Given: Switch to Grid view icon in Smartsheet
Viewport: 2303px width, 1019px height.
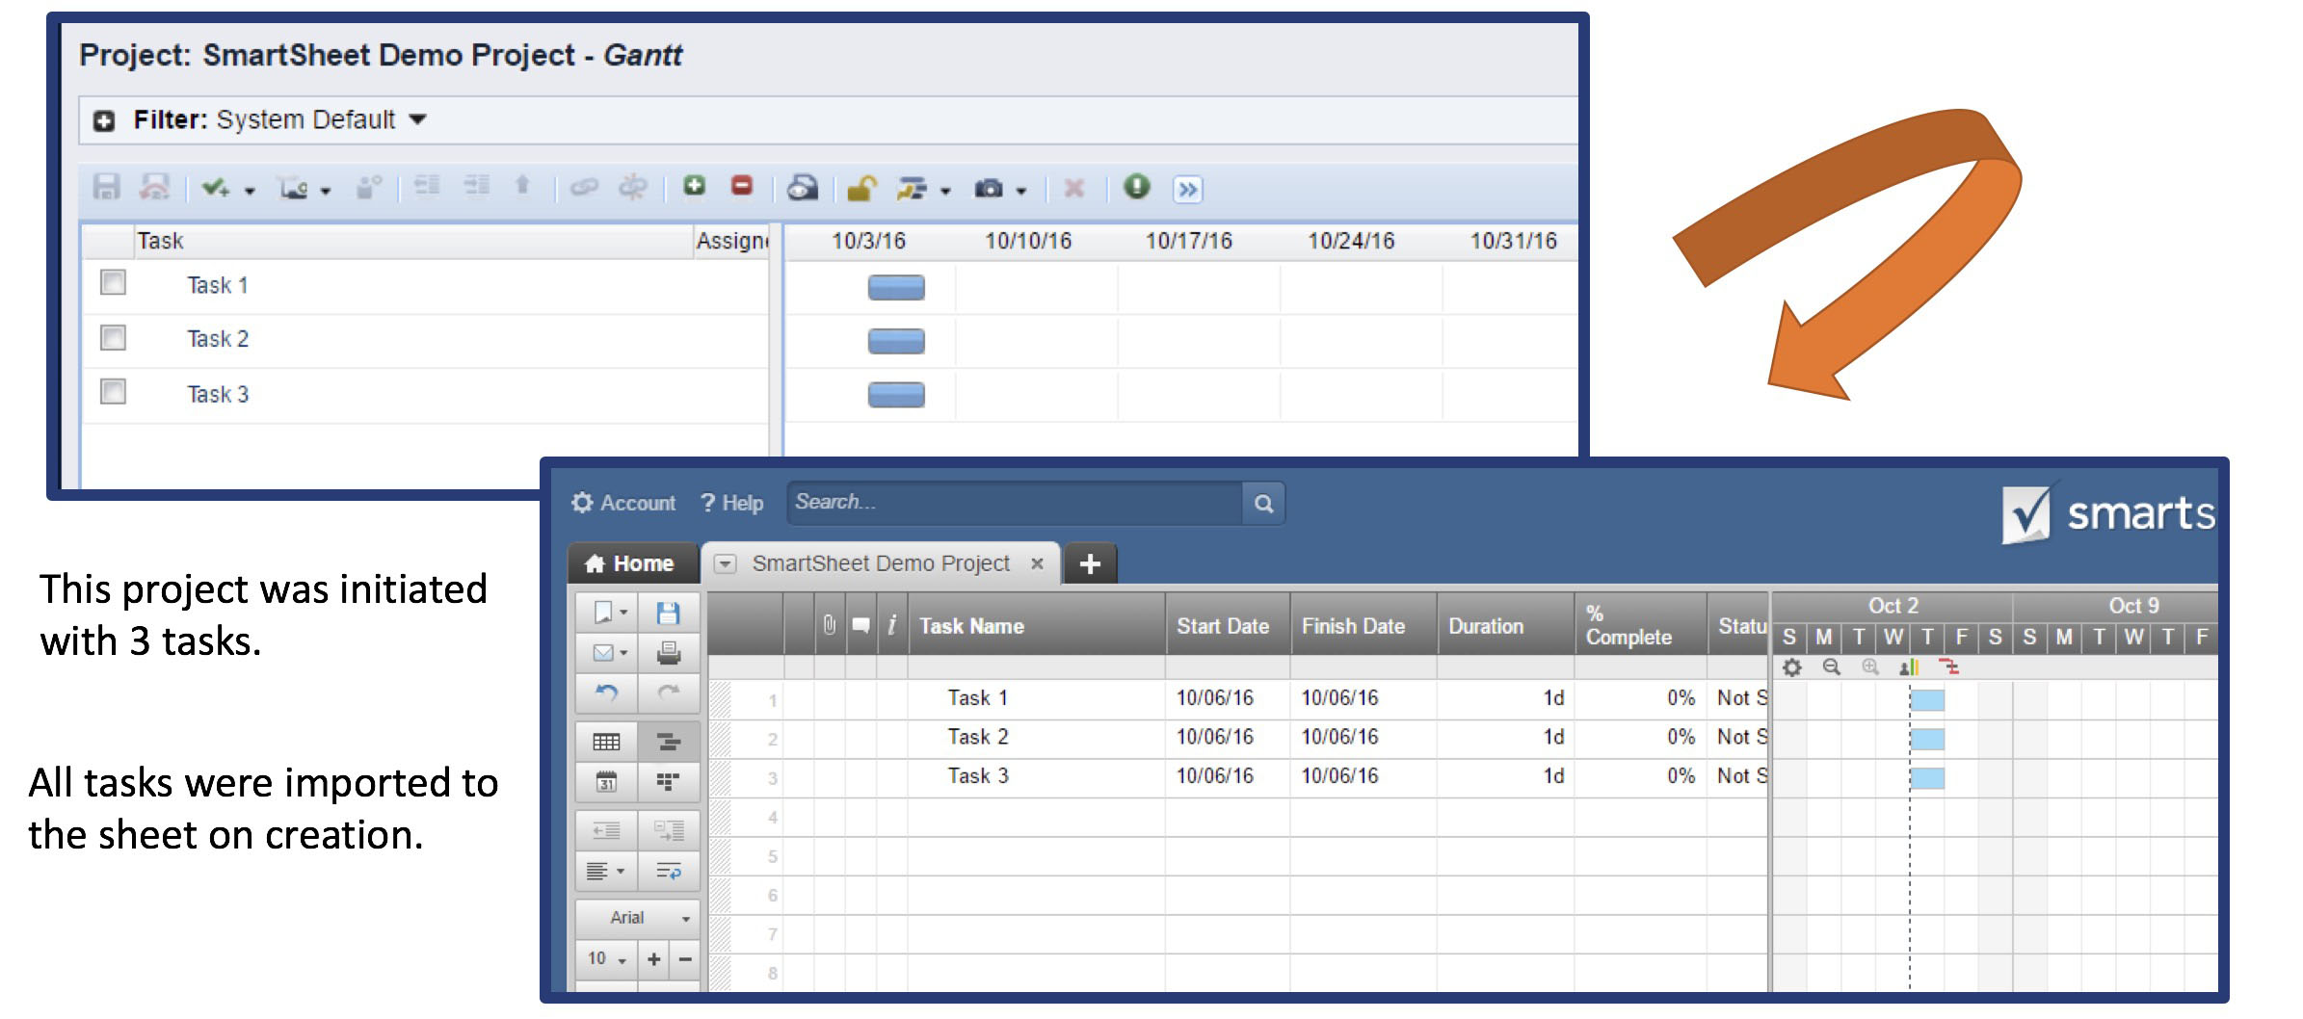Looking at the screenshot, I should 606,742.
